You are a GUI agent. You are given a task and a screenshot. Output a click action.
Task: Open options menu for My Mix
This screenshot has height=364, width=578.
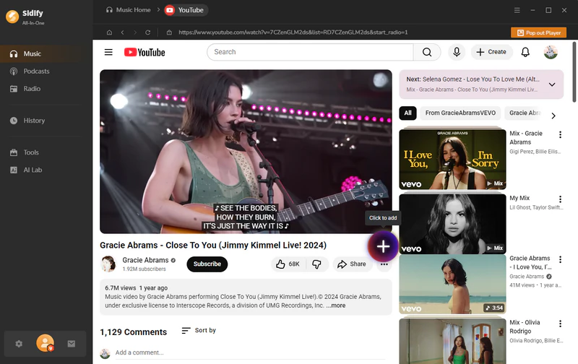tap(561, 199)
